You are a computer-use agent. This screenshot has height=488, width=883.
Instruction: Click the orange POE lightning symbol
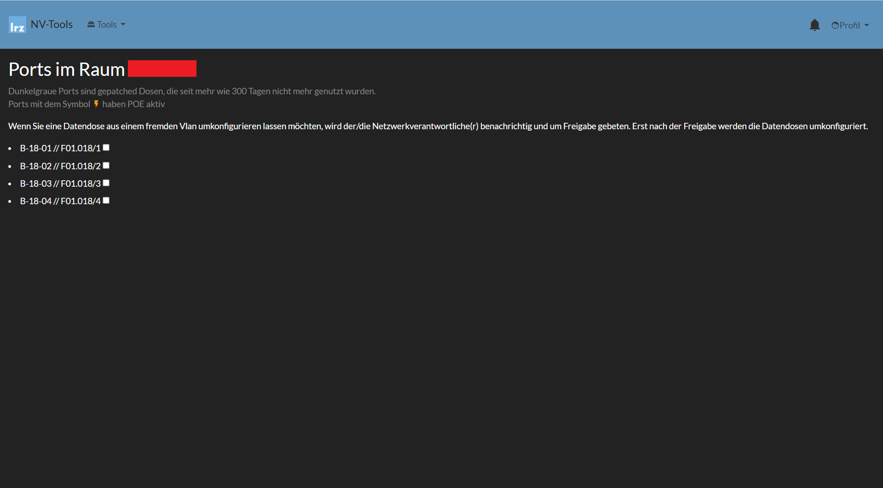click(96, 104)
